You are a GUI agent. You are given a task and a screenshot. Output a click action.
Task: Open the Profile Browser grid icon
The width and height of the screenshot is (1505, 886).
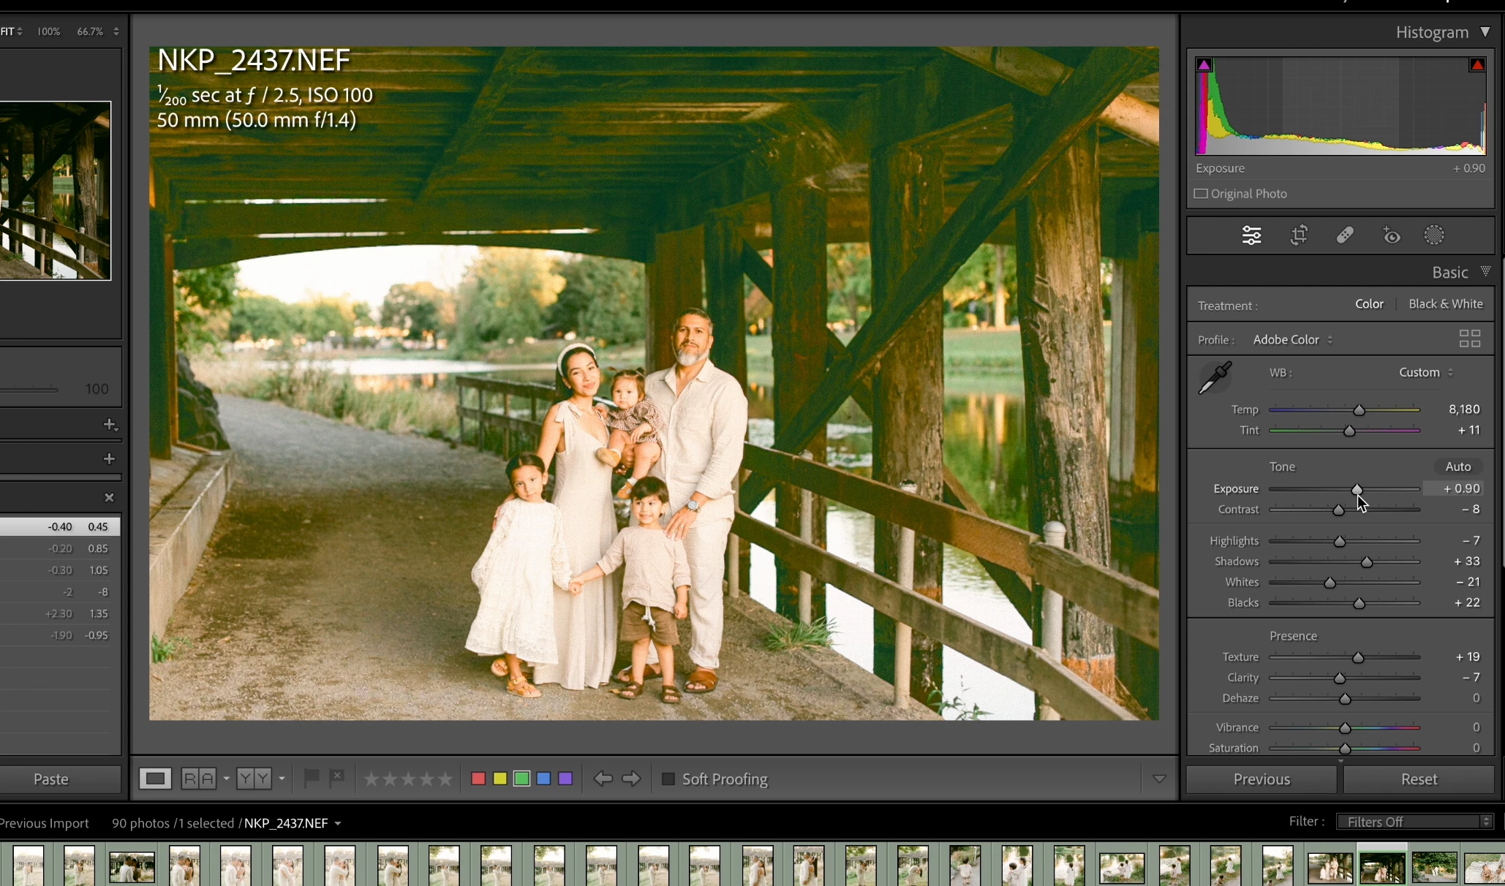click(1469, 338)
